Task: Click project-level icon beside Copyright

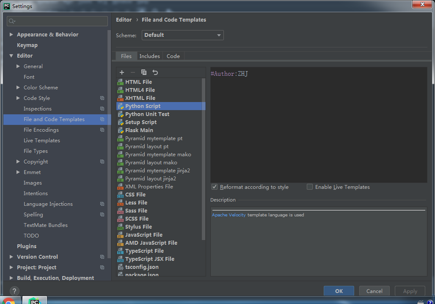Action: coord(102,162)
